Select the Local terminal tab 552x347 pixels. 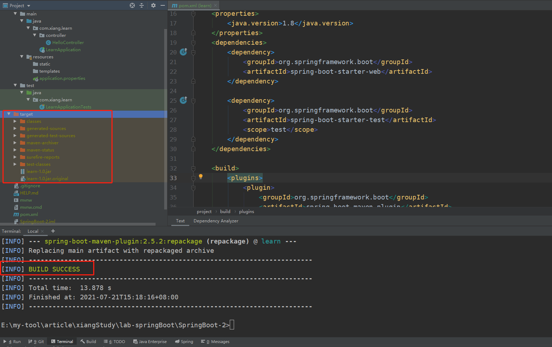tap(33, 231)
